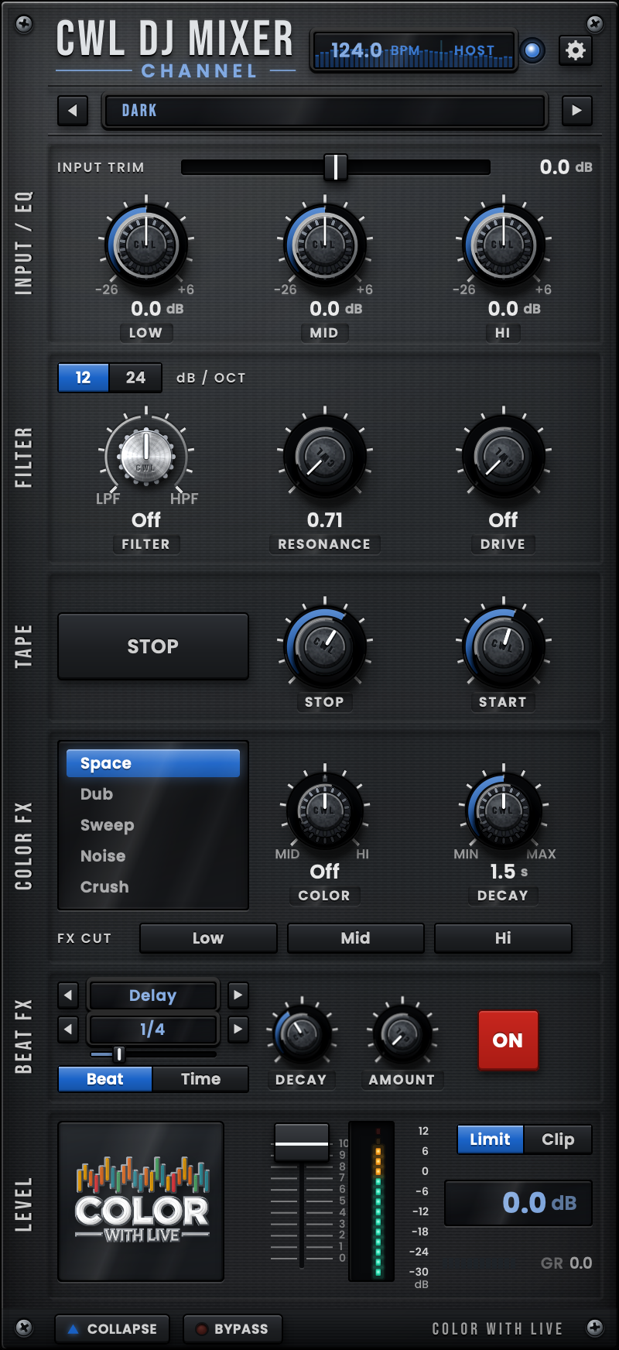Image resolution: width=619 pixels, height=1350 pixels.
Task: Click the LOW EQ knob
Action: (x=145, y=245)
